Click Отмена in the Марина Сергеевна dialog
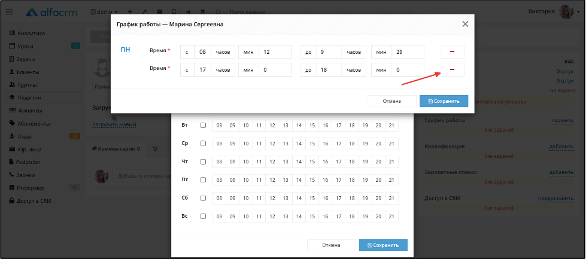The height and width of the screenshot is (259, 586). coord(391,100)
